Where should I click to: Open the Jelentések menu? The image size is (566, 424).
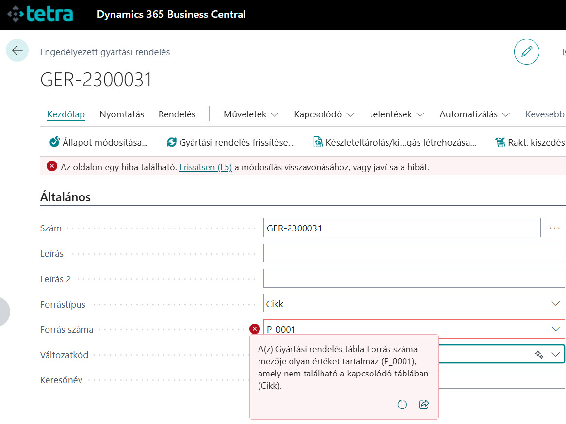pos(396,114)
